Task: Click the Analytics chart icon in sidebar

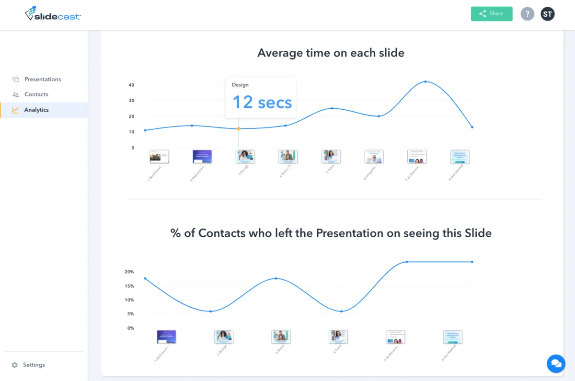Action: (x=15, y=109)
